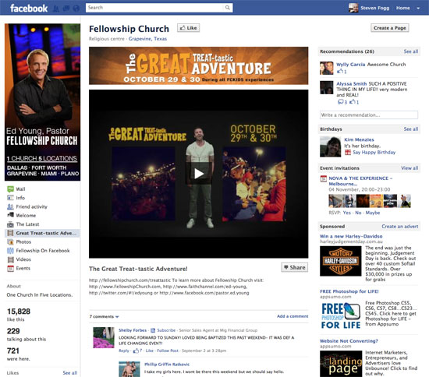Click the Create a Page button
The width and height of the screenshot is (429, 377).
tap(389, 28)
